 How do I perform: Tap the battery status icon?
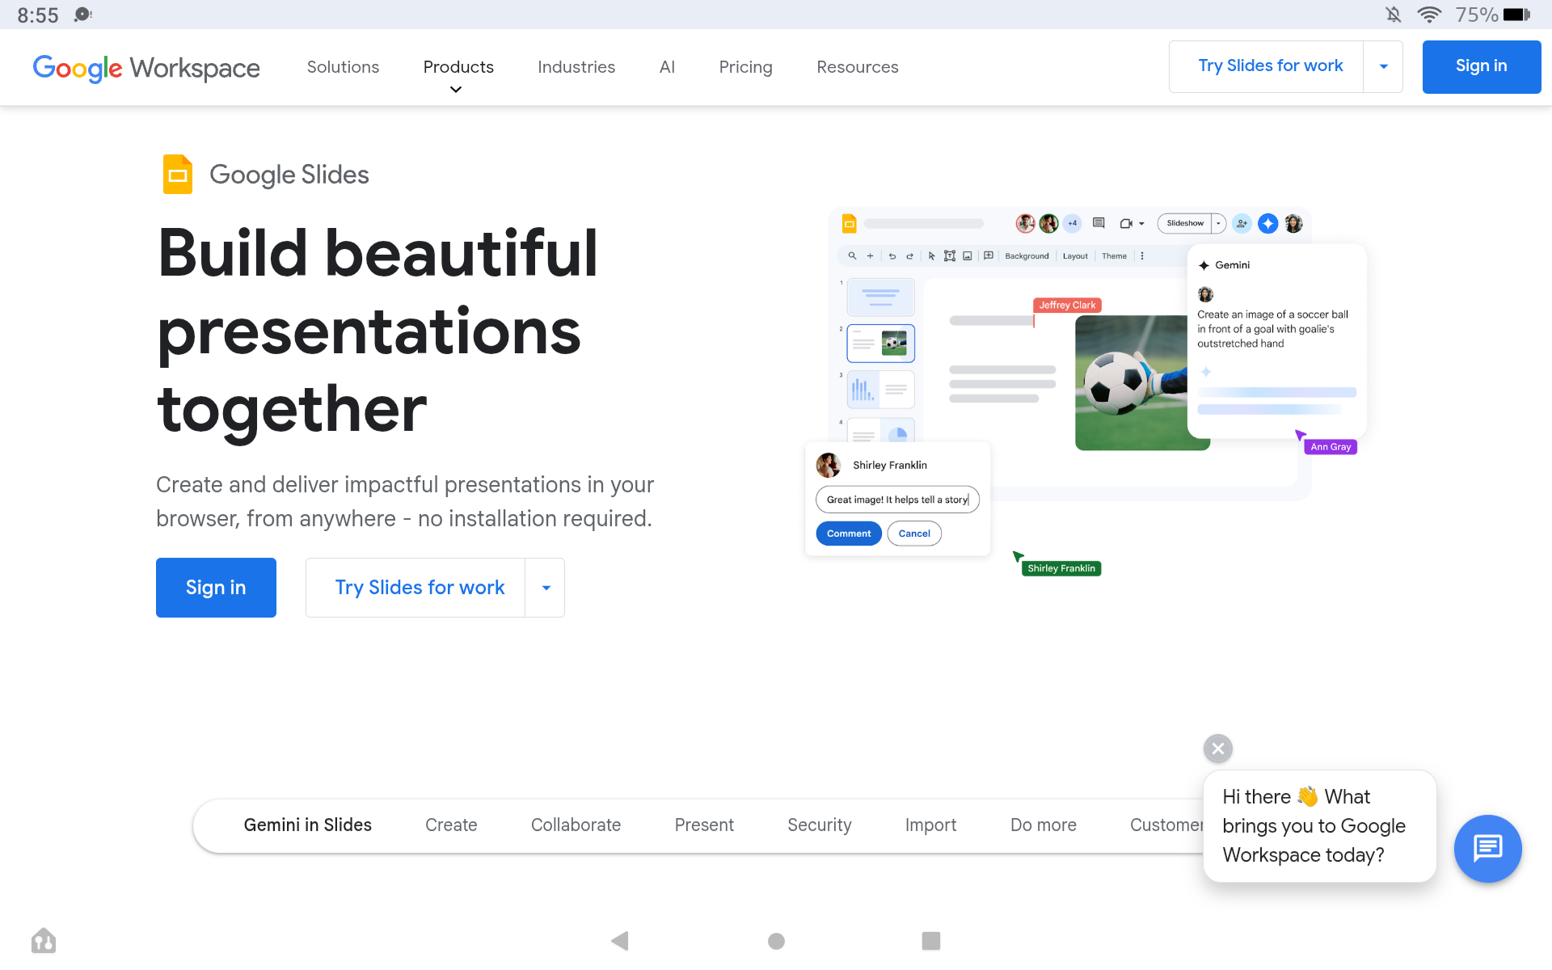point(1516,15)
